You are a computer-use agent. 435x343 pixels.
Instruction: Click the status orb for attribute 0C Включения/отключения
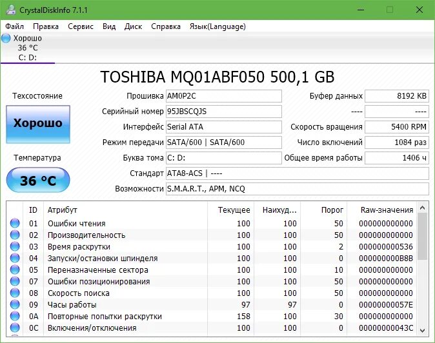click(x=15, y=328)
